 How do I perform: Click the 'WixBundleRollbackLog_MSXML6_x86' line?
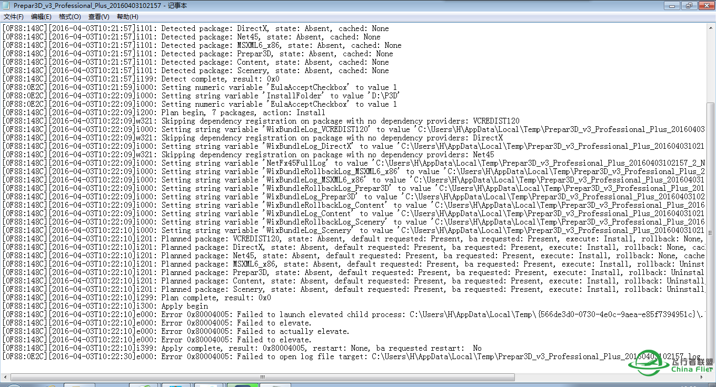pos(354,171)
